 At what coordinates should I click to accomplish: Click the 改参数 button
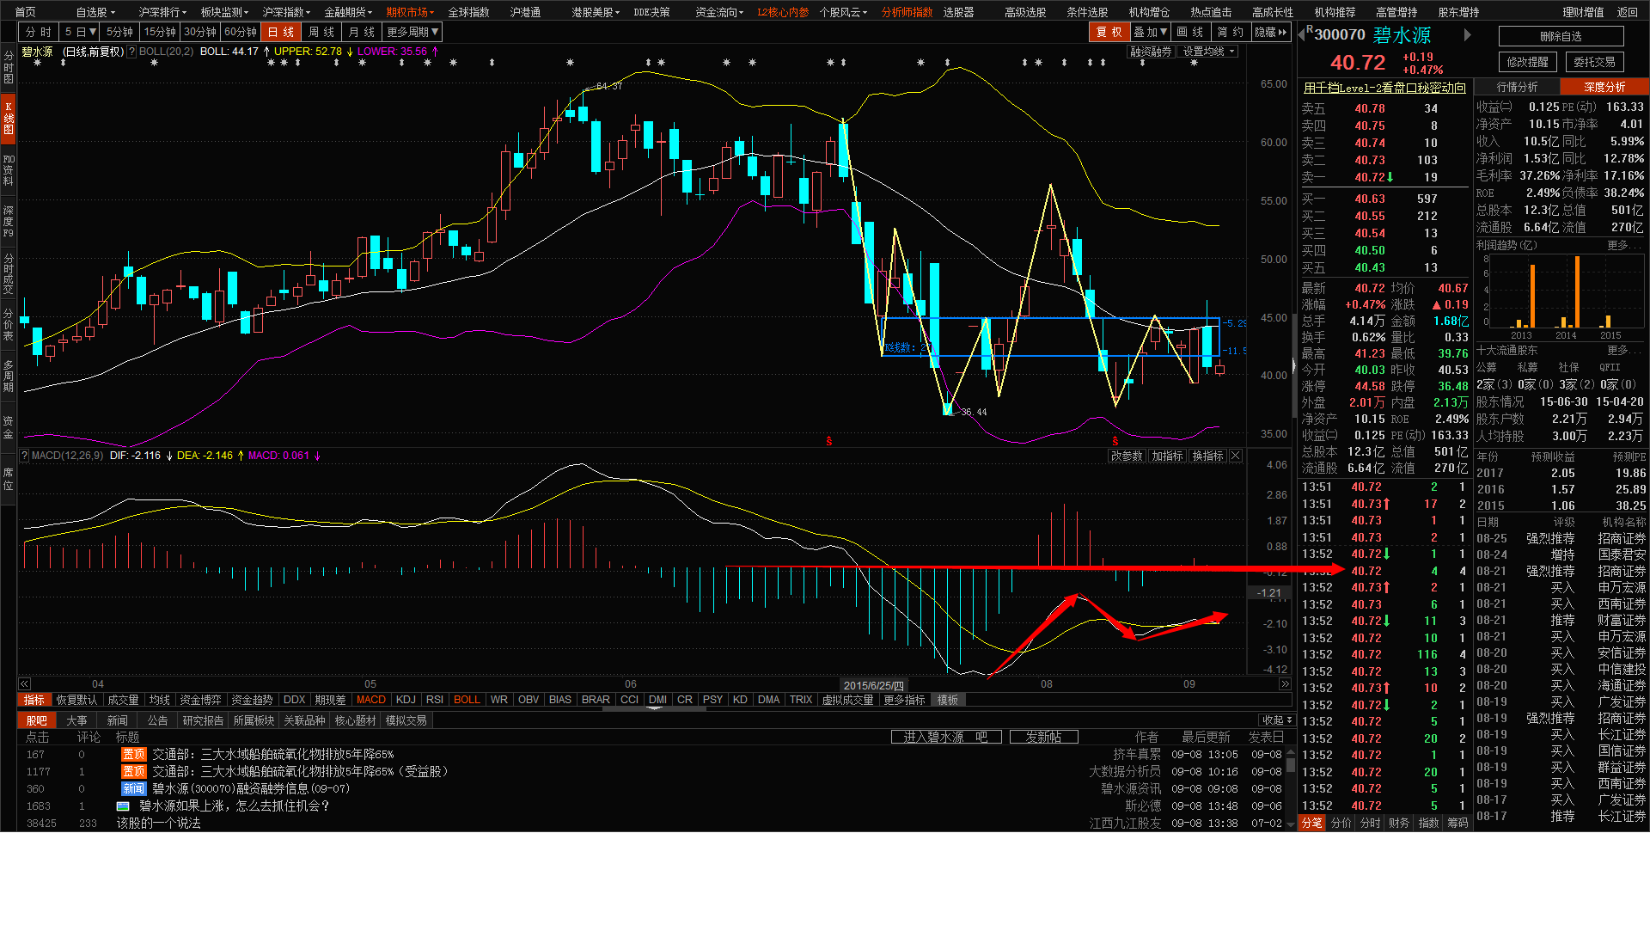1127,456
